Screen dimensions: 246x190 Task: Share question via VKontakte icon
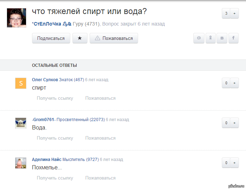(222, 38)
